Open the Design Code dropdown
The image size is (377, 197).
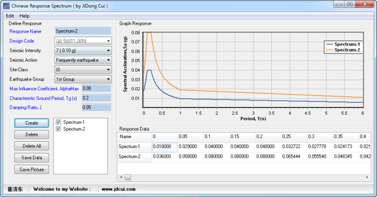pyautogui.click(x=83, y=41)
